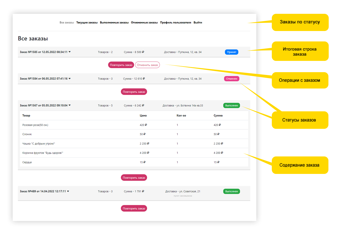Image resolution: width=338 pixels, height=241 pixels.
Task: Click 'Выйти' to log out
Action: [198, 23]
